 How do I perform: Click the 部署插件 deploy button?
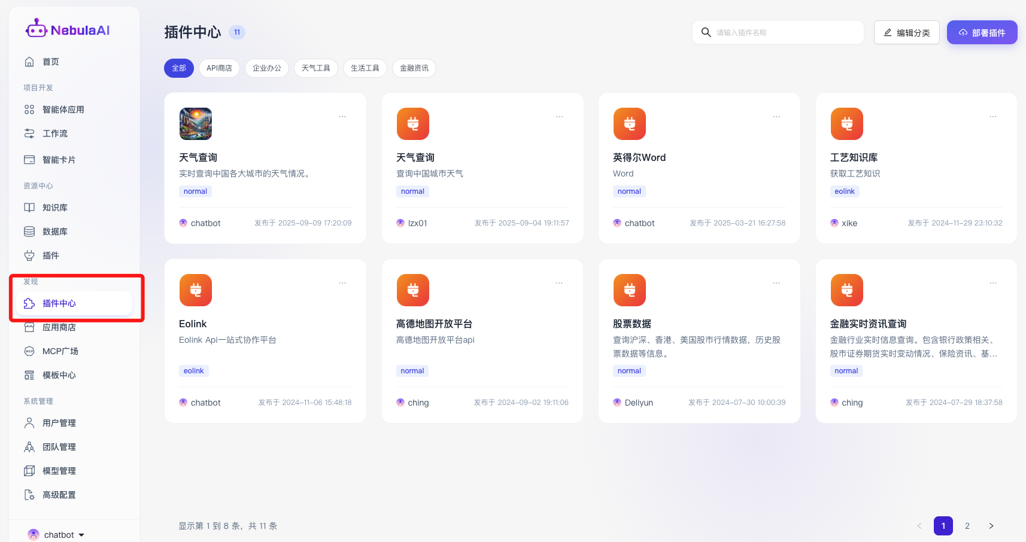(x=982, y=32)
